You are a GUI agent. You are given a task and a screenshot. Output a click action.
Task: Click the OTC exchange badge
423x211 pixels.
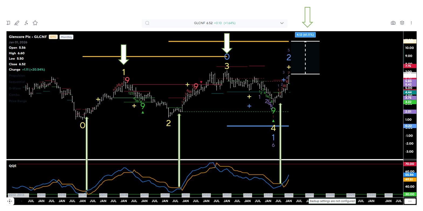tap(53, 37)
